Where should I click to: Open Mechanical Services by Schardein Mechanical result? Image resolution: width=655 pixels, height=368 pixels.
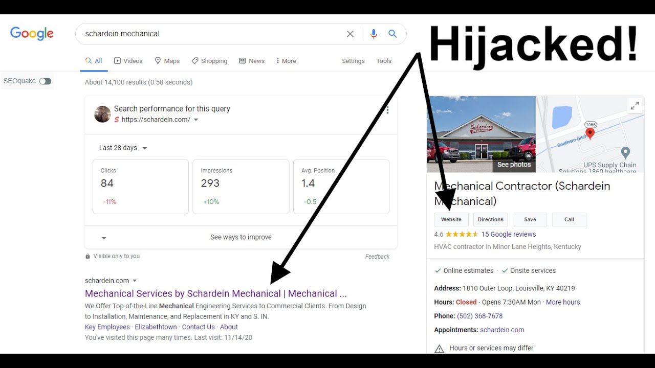(x=216, y=293)
